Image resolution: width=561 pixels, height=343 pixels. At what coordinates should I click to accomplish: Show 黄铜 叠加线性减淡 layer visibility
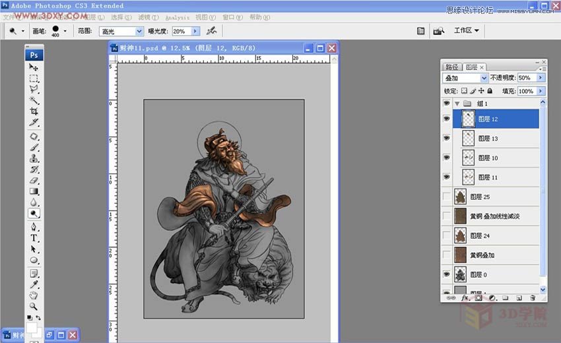(447, 216)
